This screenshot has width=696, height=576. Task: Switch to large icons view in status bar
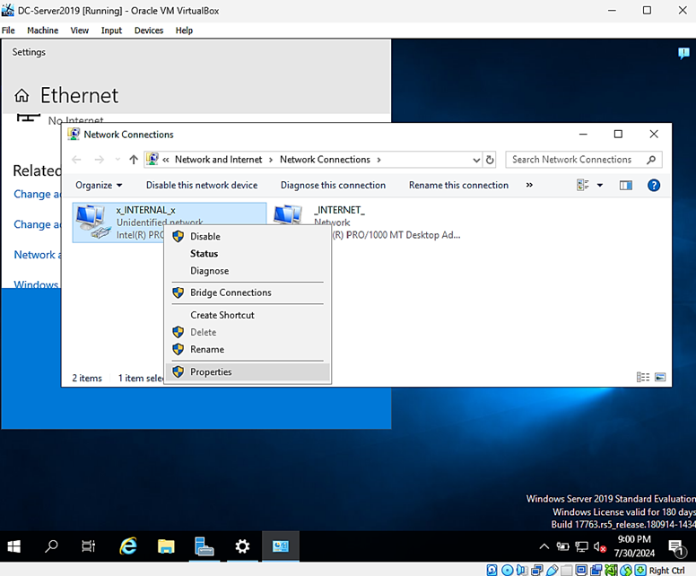pos(660,378)
